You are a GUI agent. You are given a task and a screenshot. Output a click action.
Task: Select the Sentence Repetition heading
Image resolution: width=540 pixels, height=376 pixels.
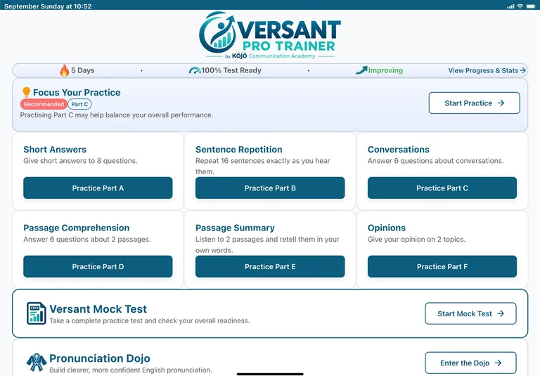click(x=238, y=150)
